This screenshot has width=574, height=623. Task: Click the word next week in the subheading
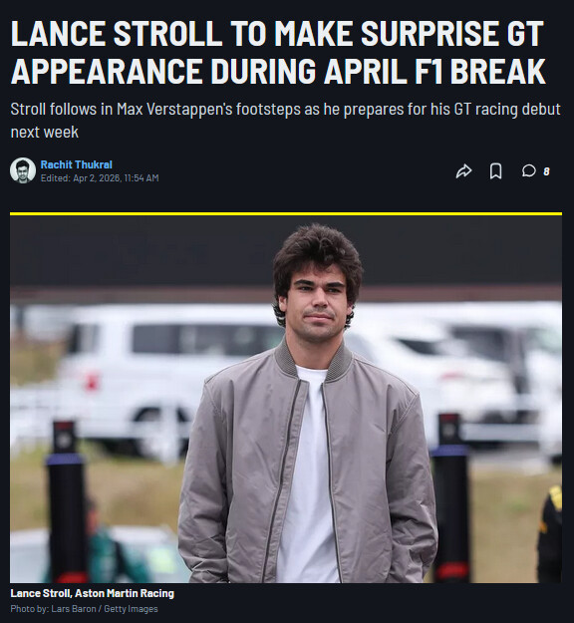click(x=45, y=133)
